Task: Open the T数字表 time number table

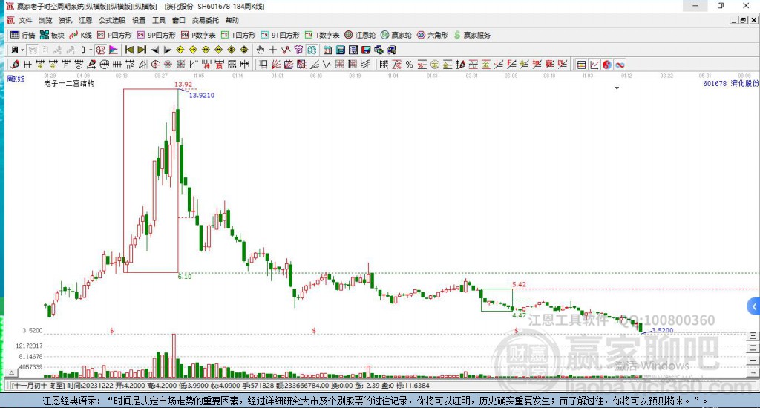Action: pos(322,35)
